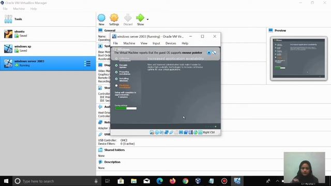The height and width of the screenshot is (186, 331).
Task: Click the red screen recorder taskbar icon
Action: pyautogui.click(x=224, y=181)
